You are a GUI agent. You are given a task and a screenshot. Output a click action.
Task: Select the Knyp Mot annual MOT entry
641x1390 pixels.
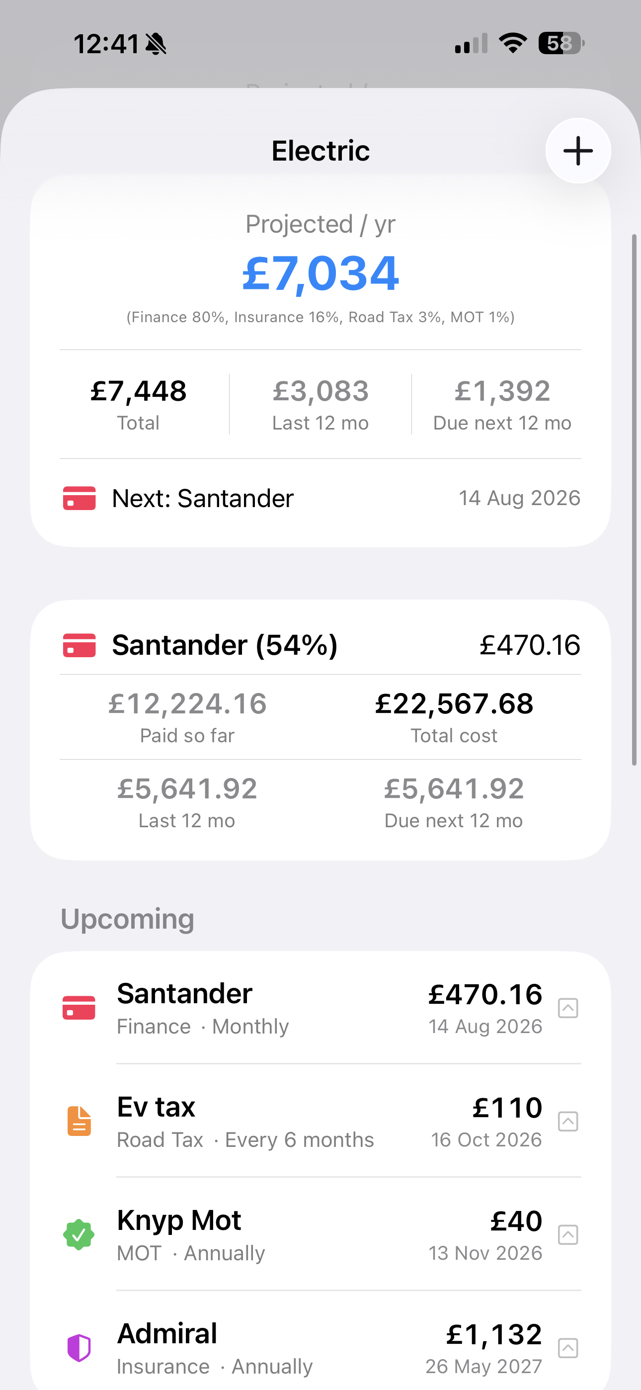click(x=320, y=1234)
